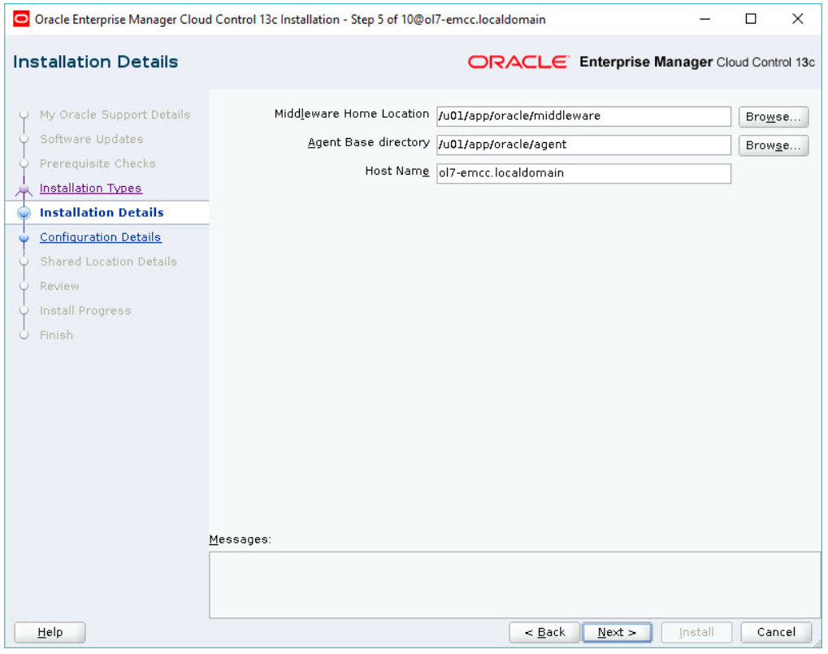Screen dimensions: 828x654
Task: Click the Oracle red logo icon in title bar
Action: tap(22, 19)
